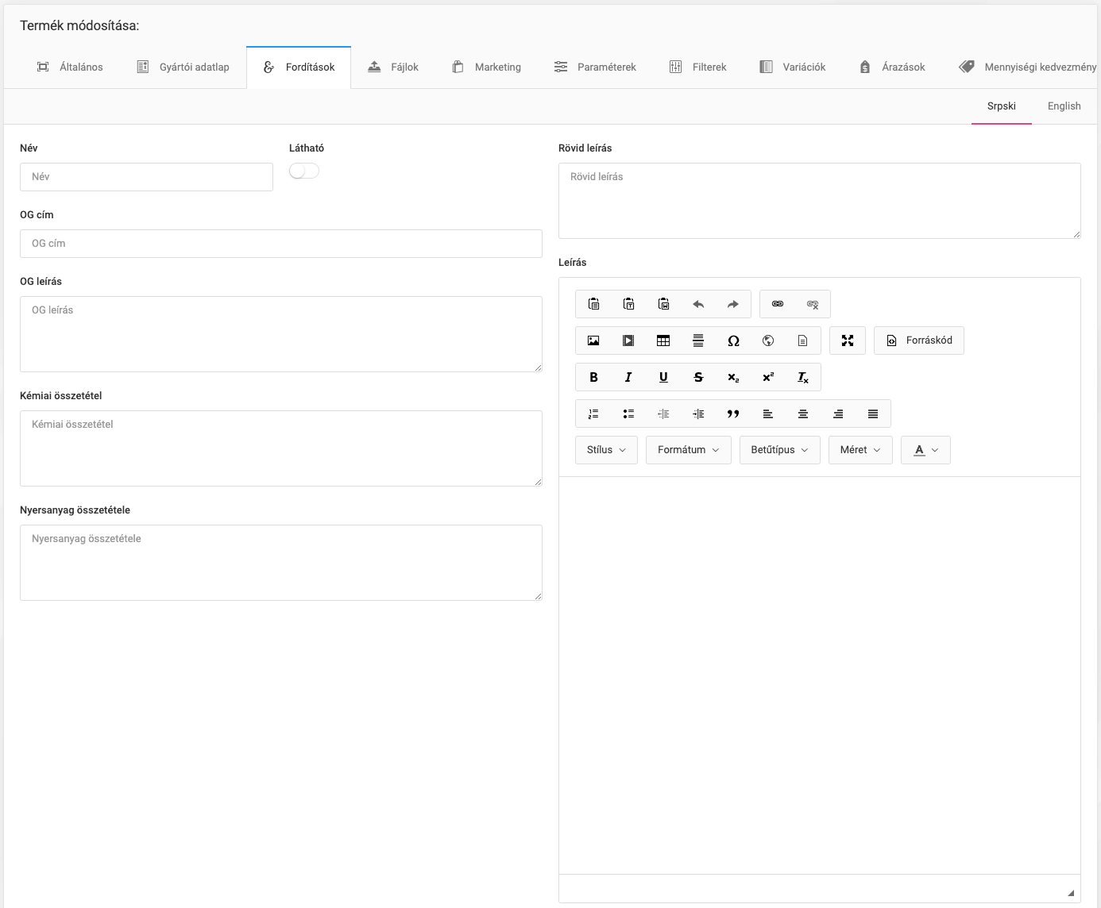Image resolution: width=1101 pixels, height=908 pixels.
Task: Open the special character Omega tool
Action: point(733,340)
